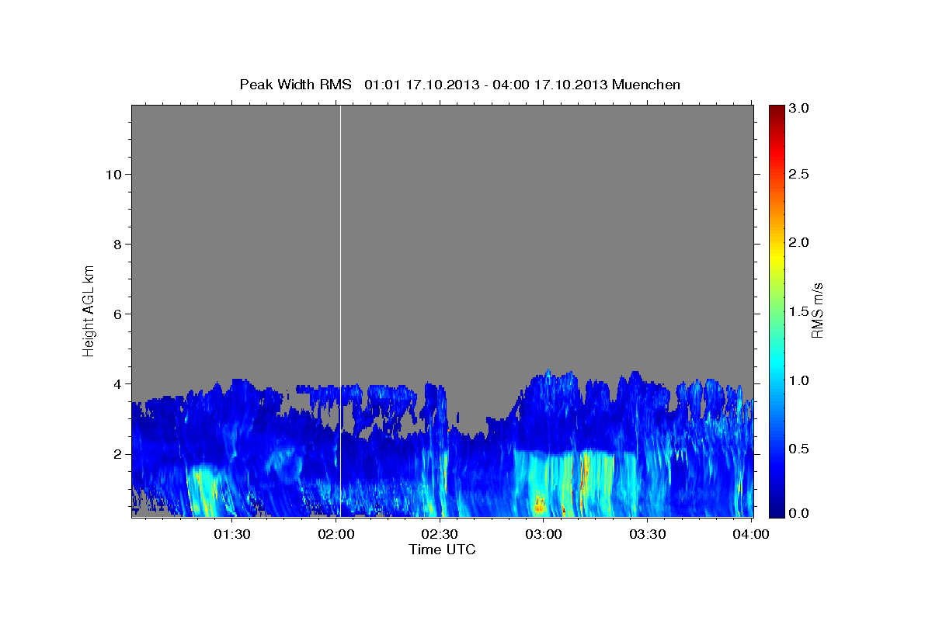Click the colorbar value 3.0
Image resolution: width=932 pixels, height=621 pixels.
(798, 109)
